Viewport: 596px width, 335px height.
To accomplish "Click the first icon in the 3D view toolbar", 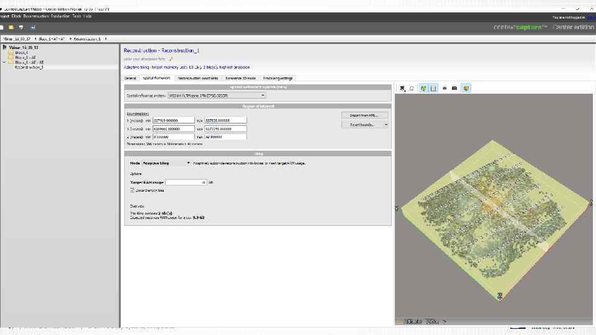I will 402,88.
